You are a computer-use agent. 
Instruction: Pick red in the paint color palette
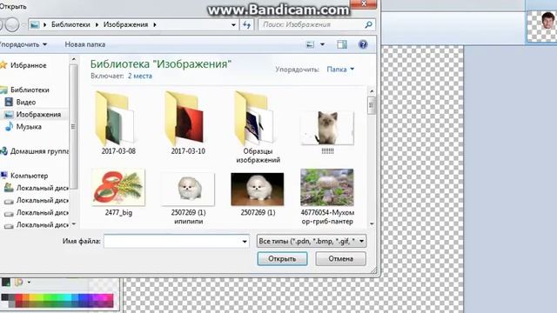click(19, 297)
